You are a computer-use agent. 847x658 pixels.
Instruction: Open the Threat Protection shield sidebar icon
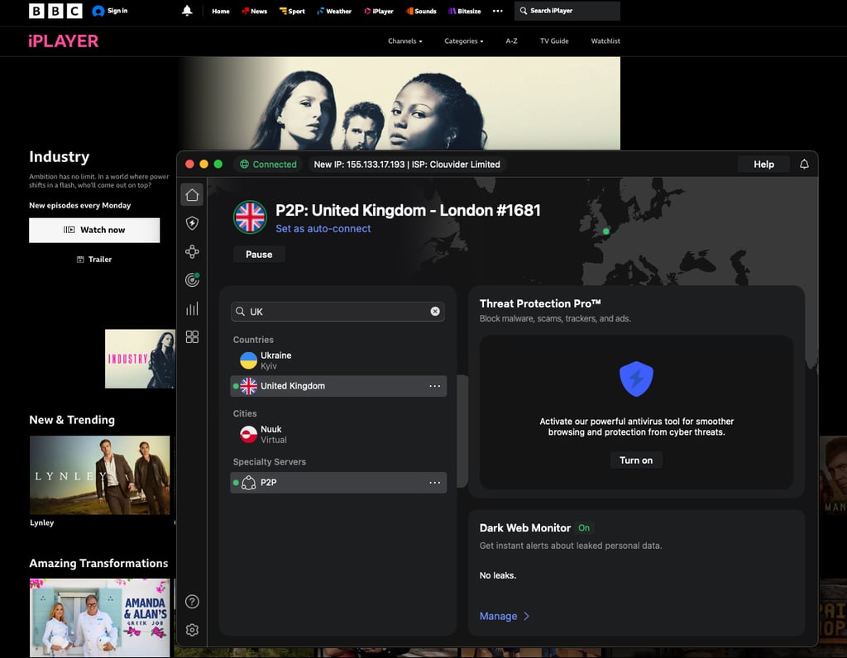click(192, 223)
